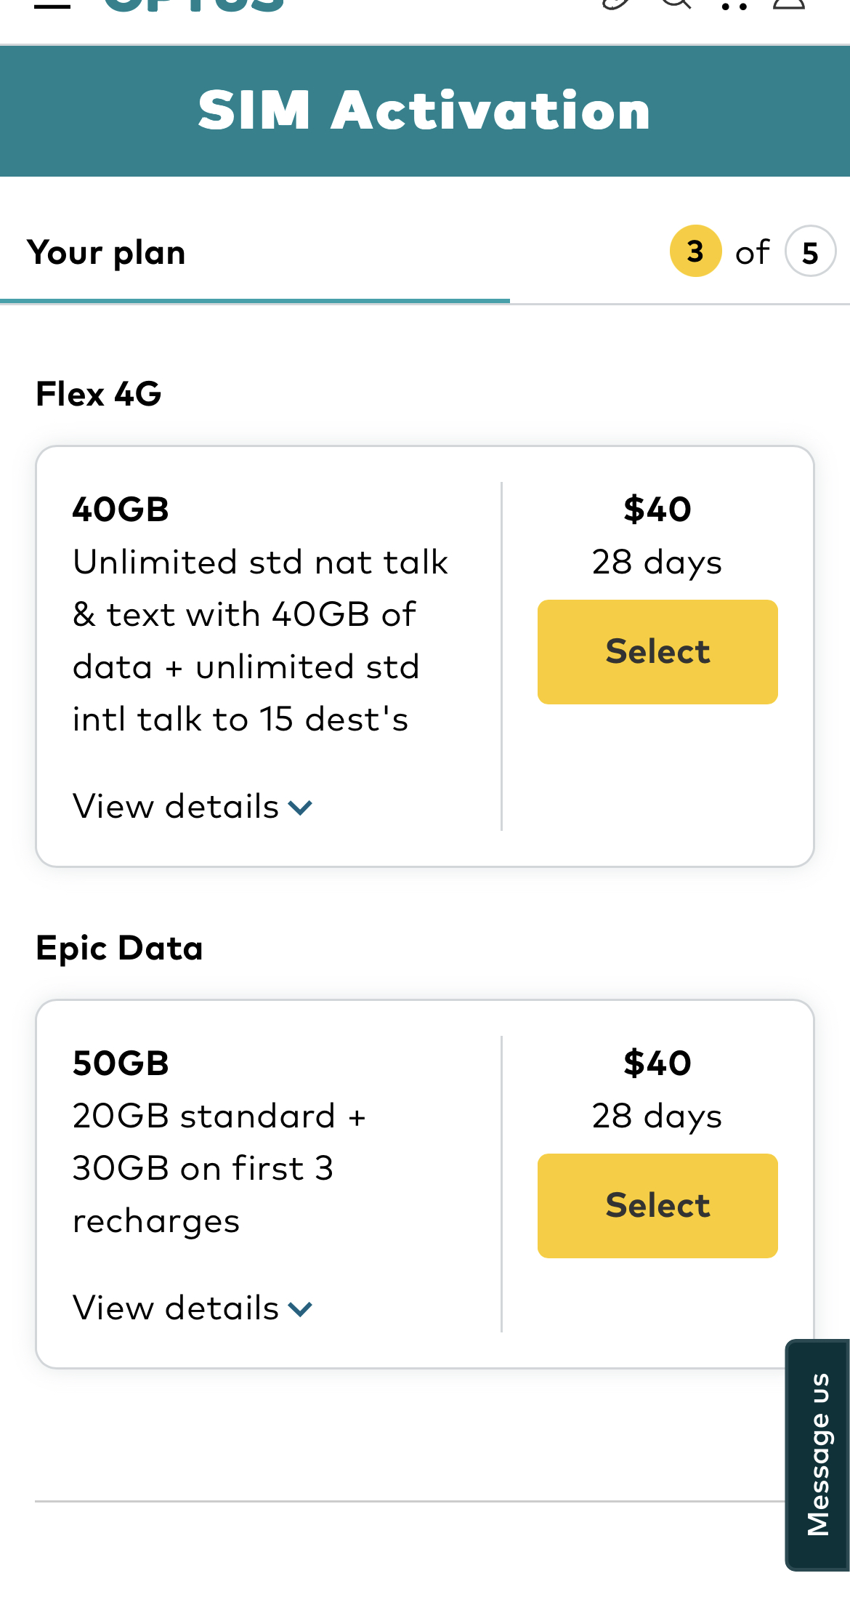Expand View details for the 40GB plan
The height and width of the screenshot is (1621, 850).
[193, 806]
